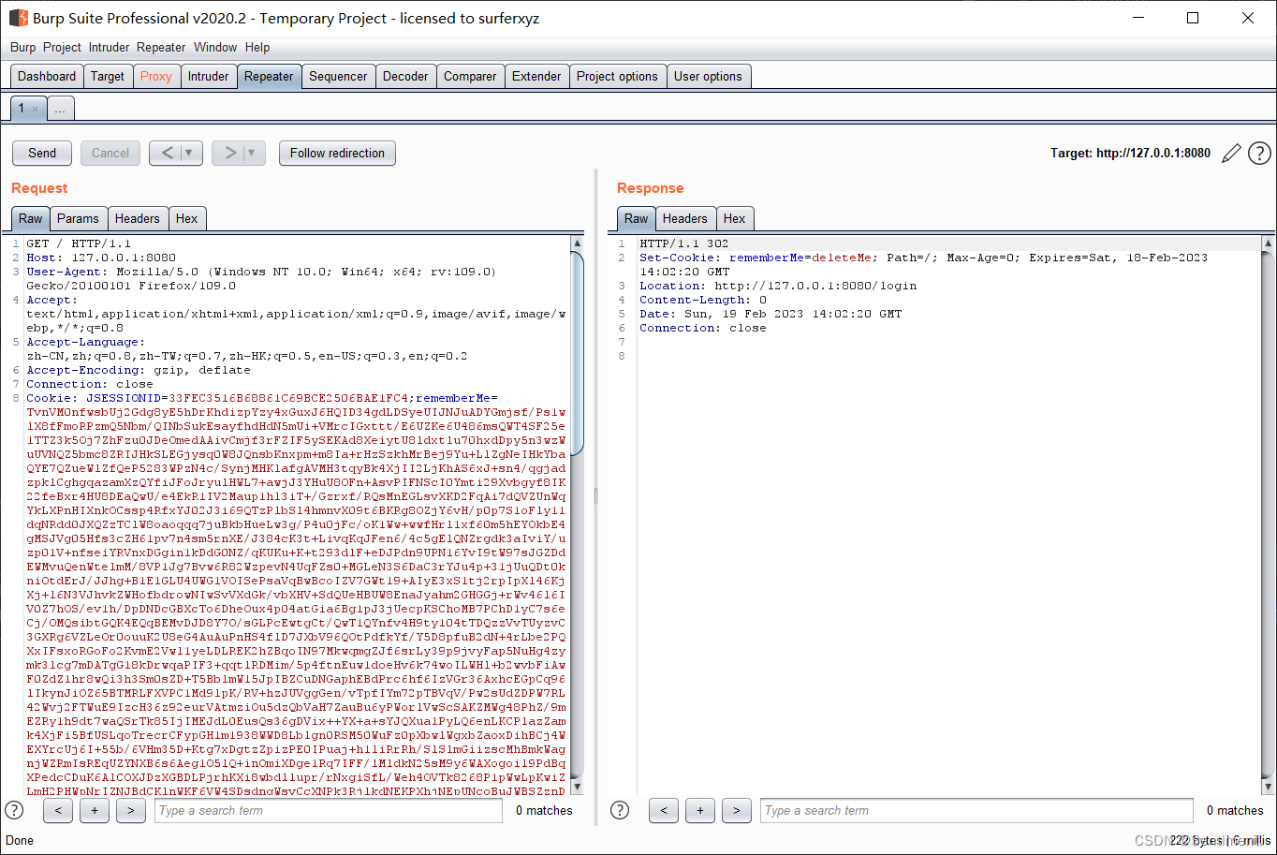Click Follow redirection button
The image size is (1277, 855).
click(337, 153)
